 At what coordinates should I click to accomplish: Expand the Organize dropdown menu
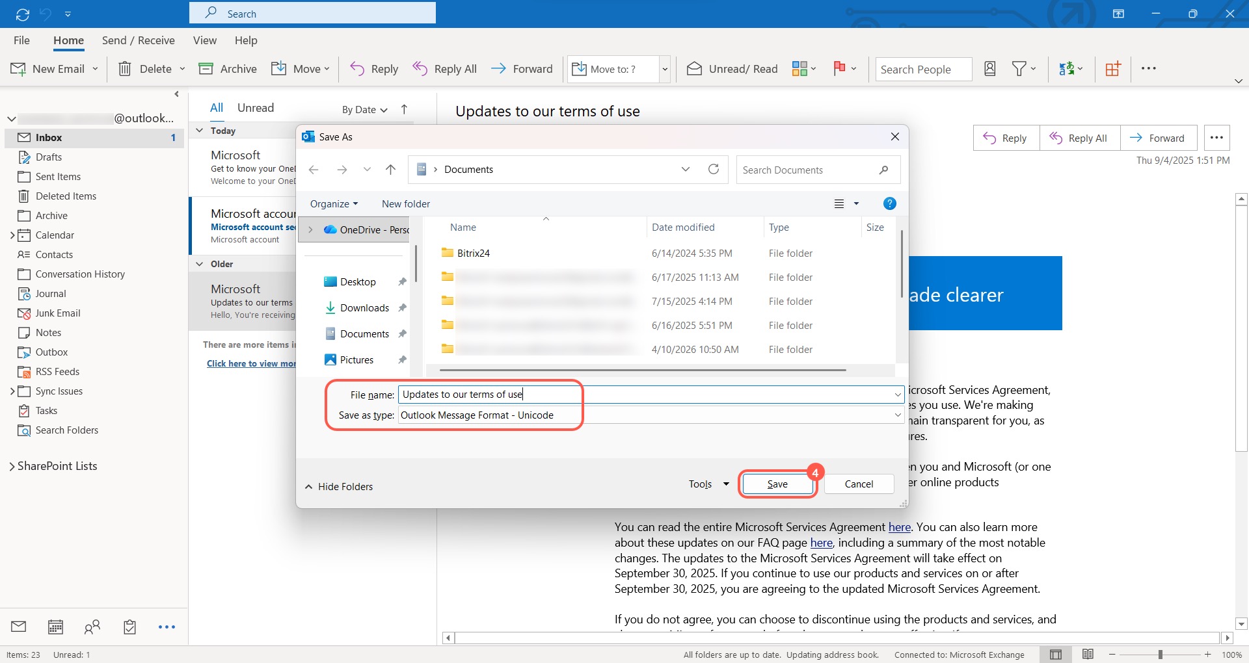[334, 204]
